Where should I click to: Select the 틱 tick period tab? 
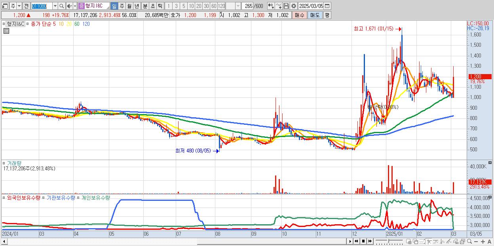tap(160, 6)
